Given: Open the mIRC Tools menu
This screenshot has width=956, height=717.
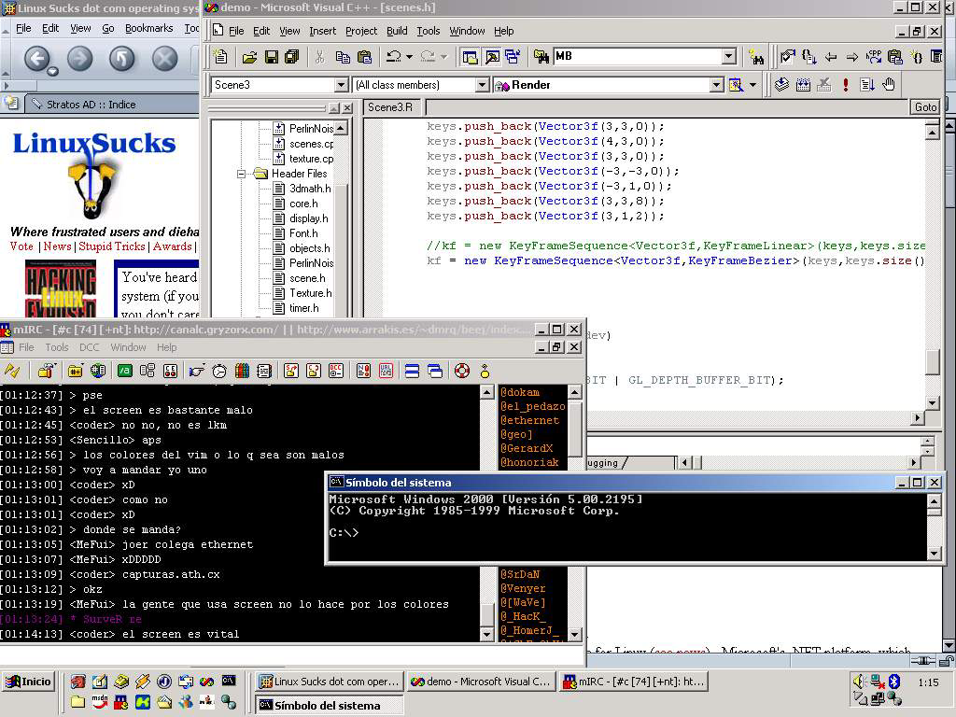Looking at the screenshot, I should pos(57,347).
